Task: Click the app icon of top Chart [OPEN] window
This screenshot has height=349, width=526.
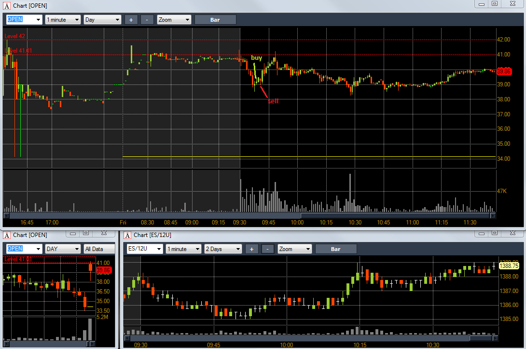Action: point(7,6)
